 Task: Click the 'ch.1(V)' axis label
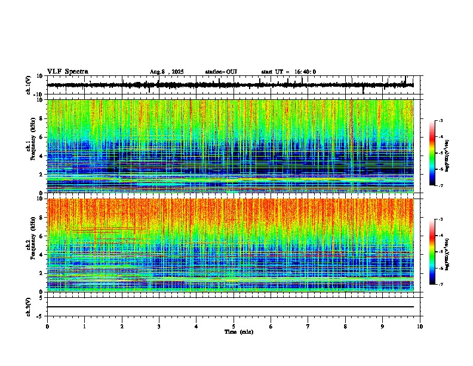click(29, 85)
